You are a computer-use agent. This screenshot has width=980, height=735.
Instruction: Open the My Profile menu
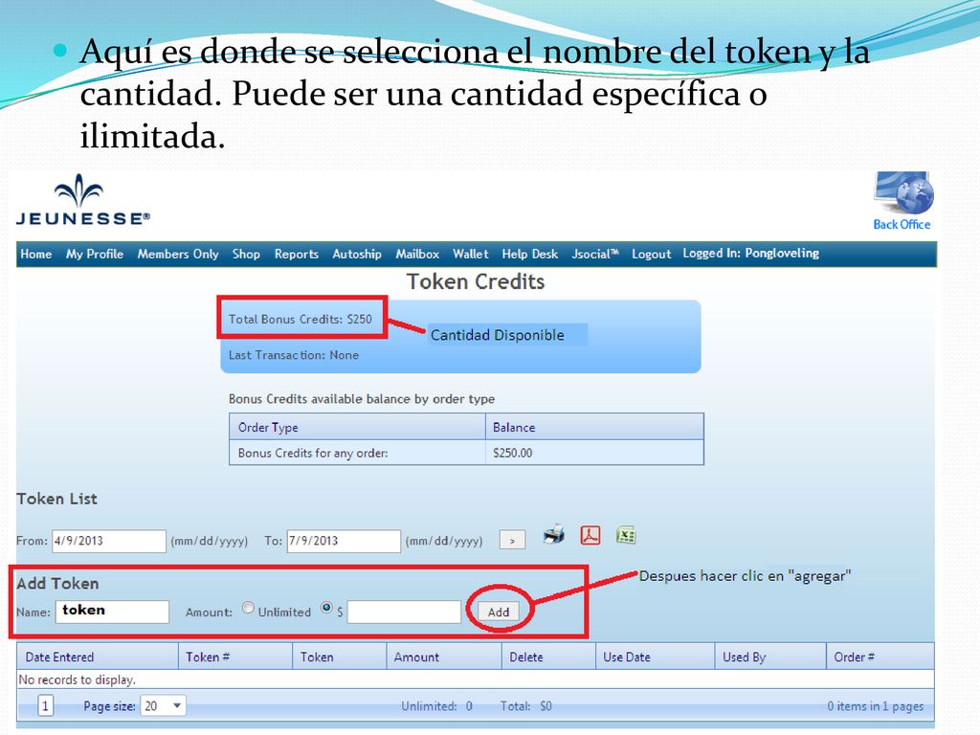coord(95,255)
